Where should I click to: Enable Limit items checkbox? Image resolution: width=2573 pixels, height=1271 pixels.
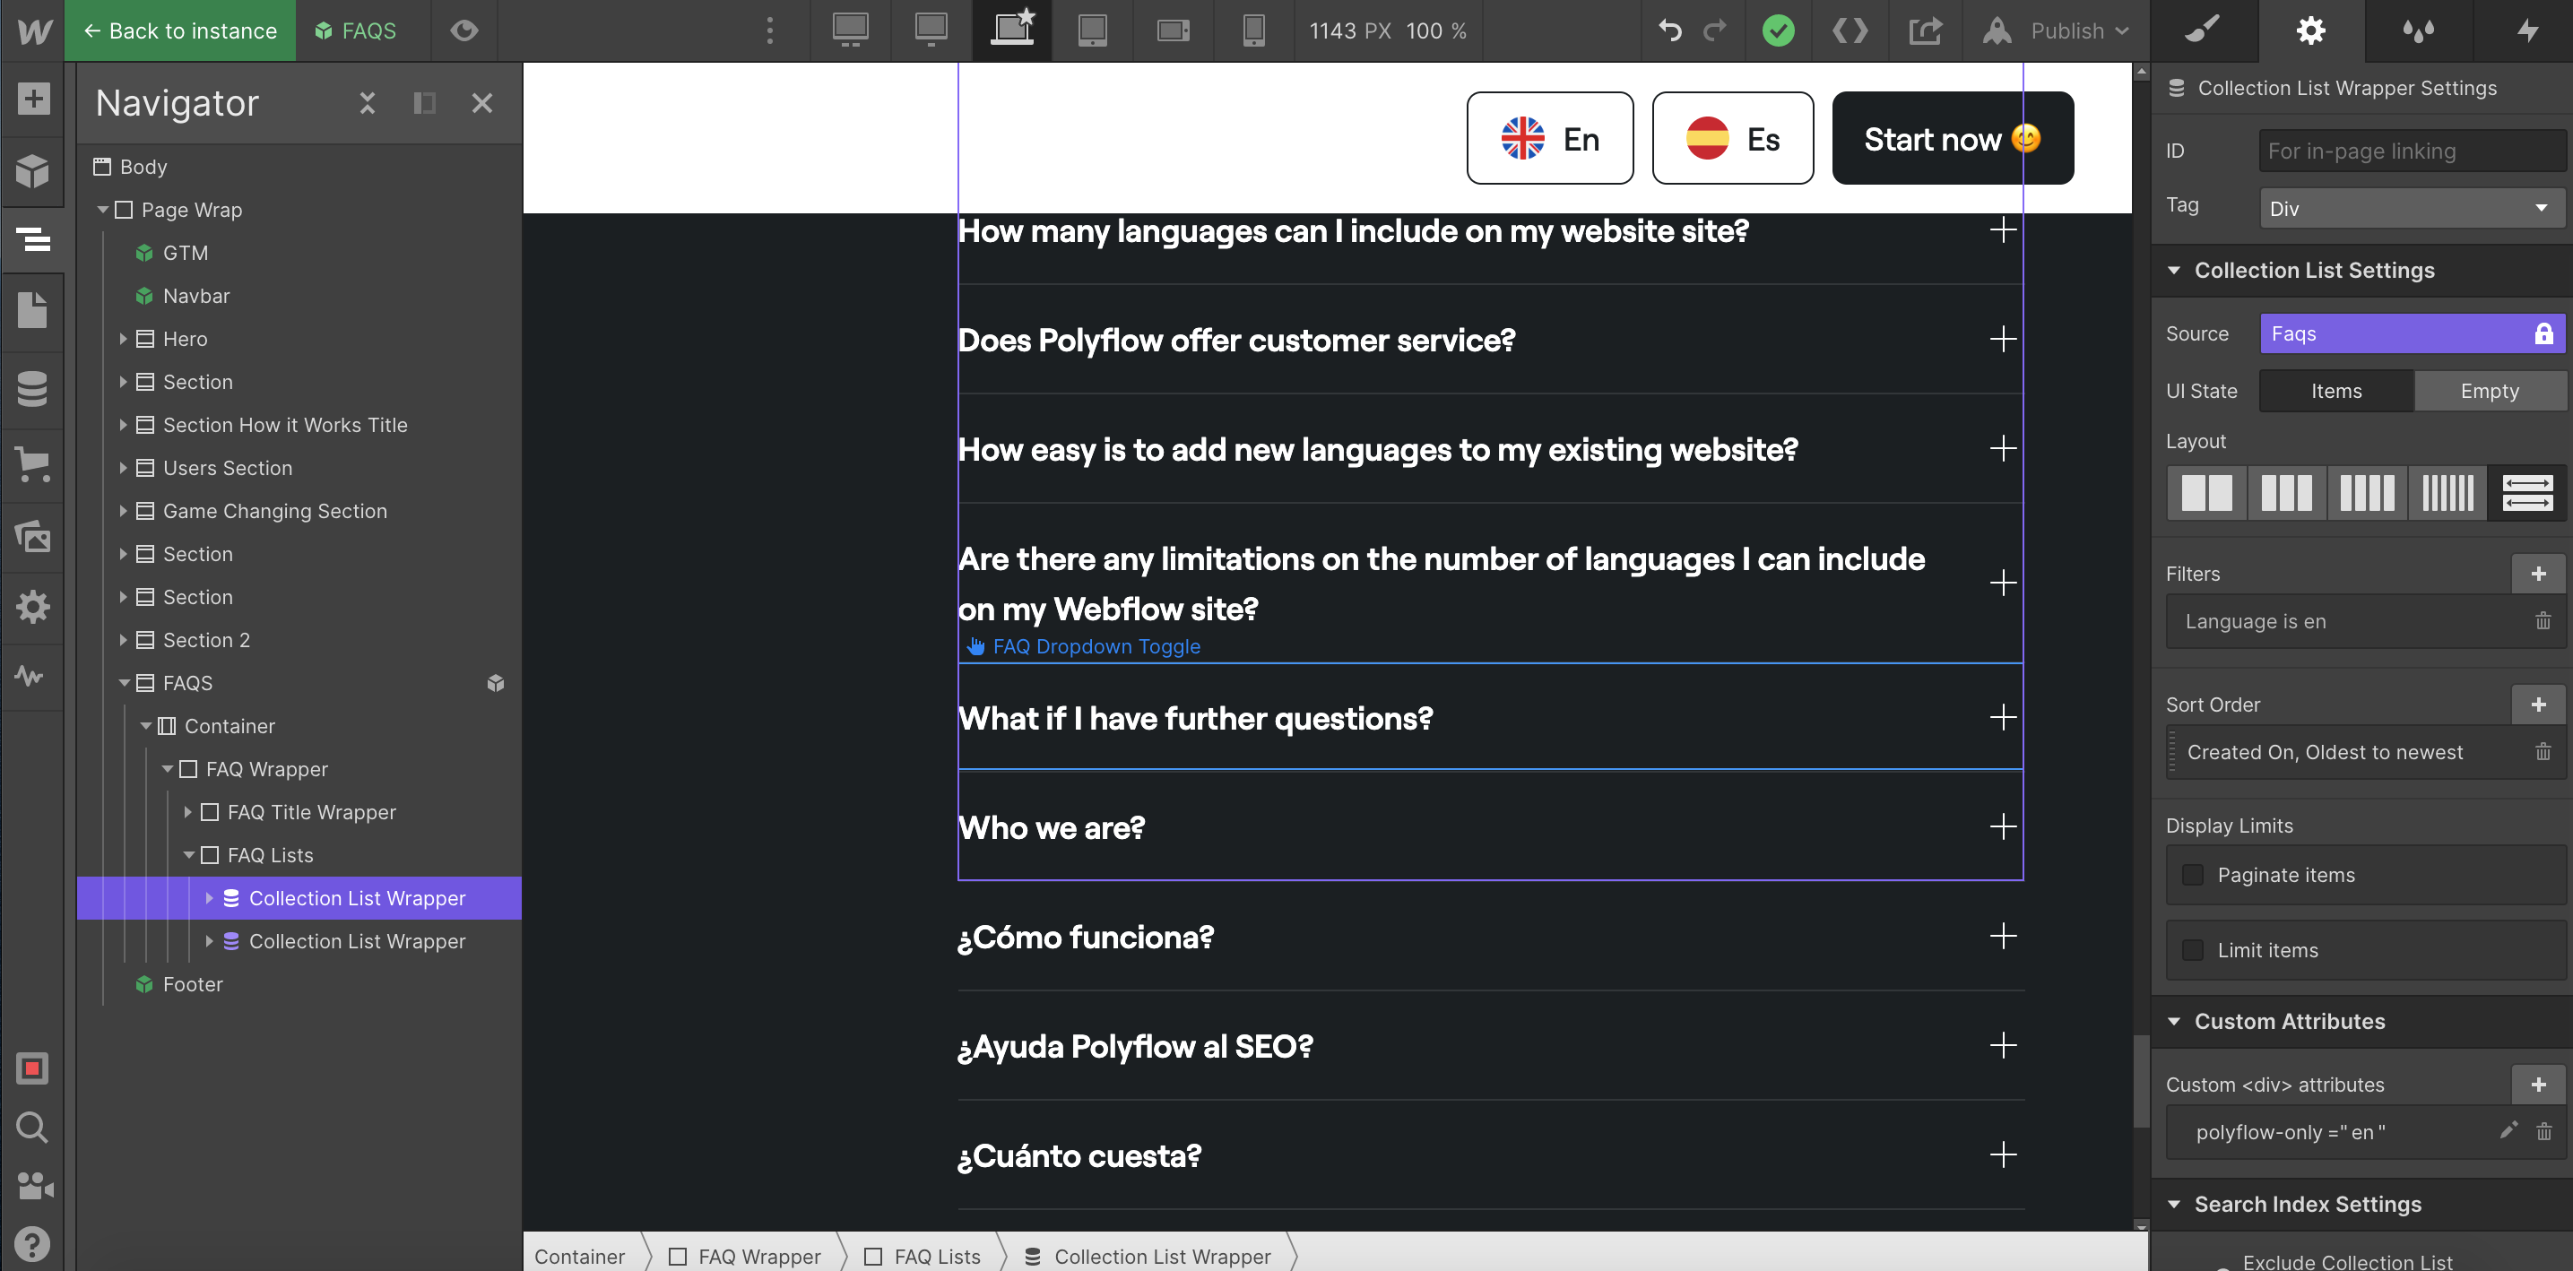point(2193,950)
